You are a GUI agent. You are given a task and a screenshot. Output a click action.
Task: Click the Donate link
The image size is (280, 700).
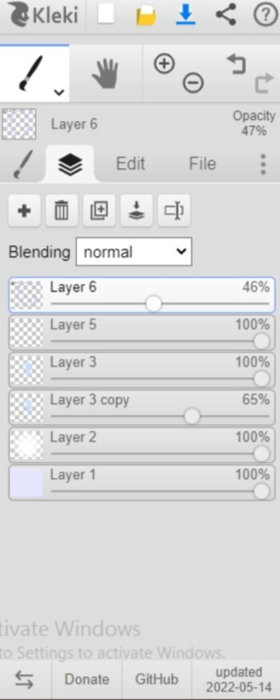coord(87,679)
